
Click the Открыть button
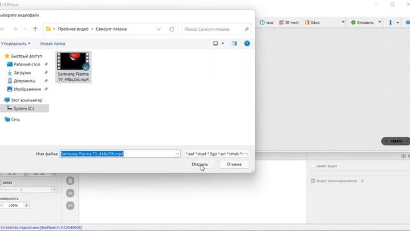click(200, 164)
